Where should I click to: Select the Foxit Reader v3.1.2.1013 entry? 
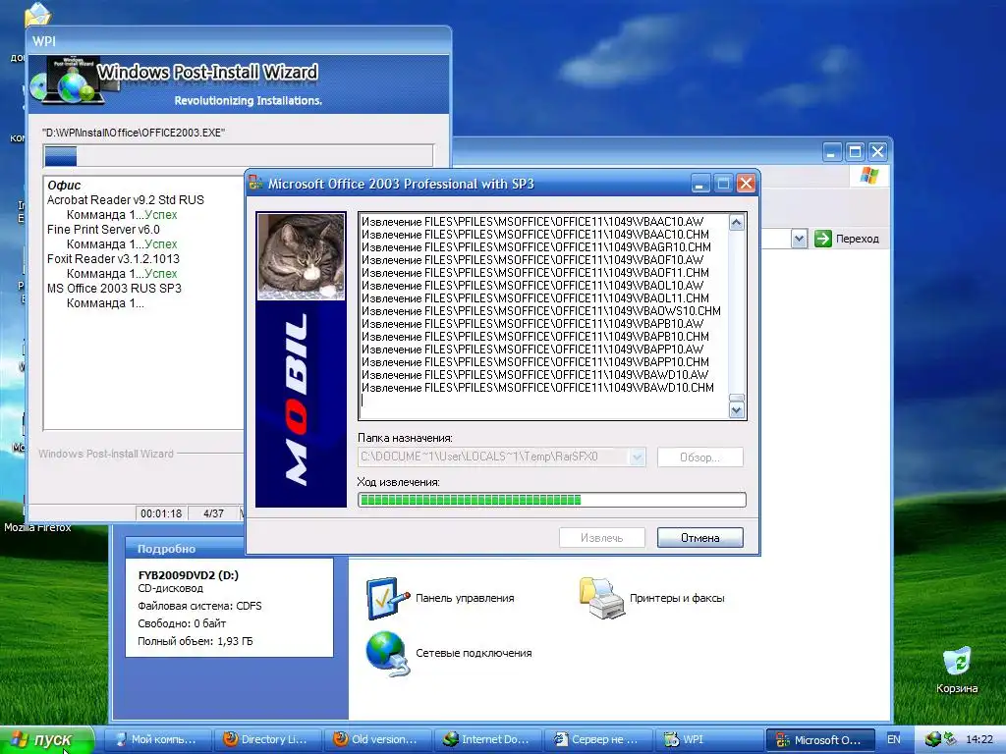[114, 259]
